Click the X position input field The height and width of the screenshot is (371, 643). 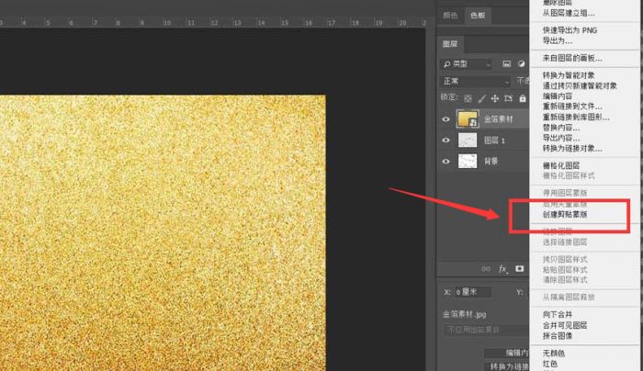[475, 292]
